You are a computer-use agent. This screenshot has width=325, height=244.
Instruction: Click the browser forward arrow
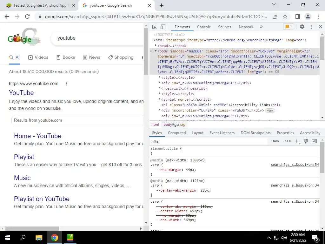tap(17, 17)
